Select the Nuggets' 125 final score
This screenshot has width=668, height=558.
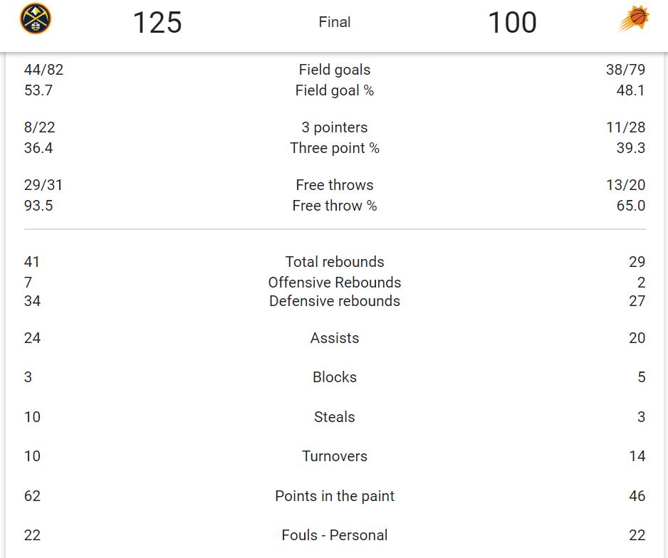tap(157, 23)
